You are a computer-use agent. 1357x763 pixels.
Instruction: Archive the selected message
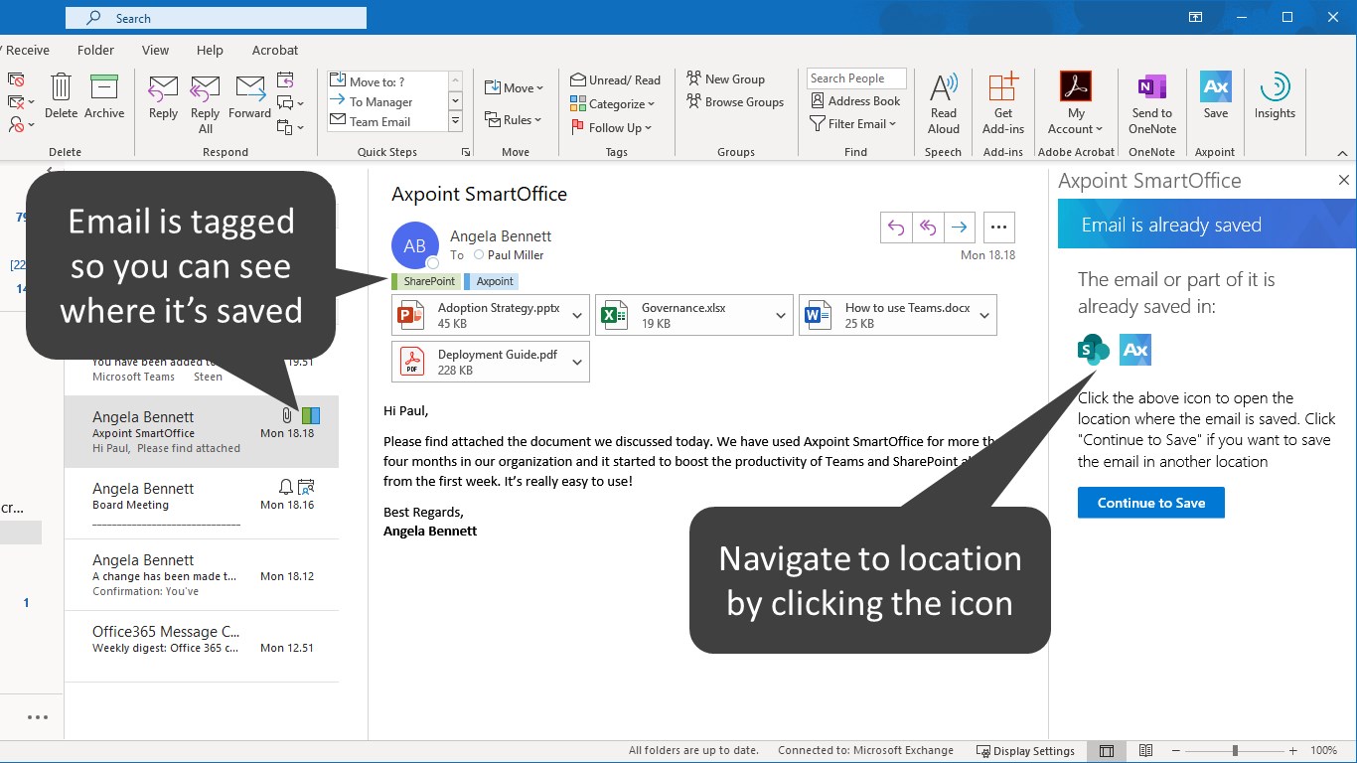pyautogui.click(x=104, y=96)
